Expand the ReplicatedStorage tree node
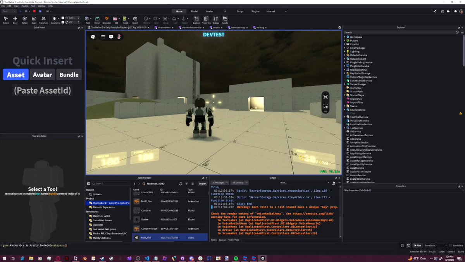Viewport: 465px width, 262px height. point(344,73)
